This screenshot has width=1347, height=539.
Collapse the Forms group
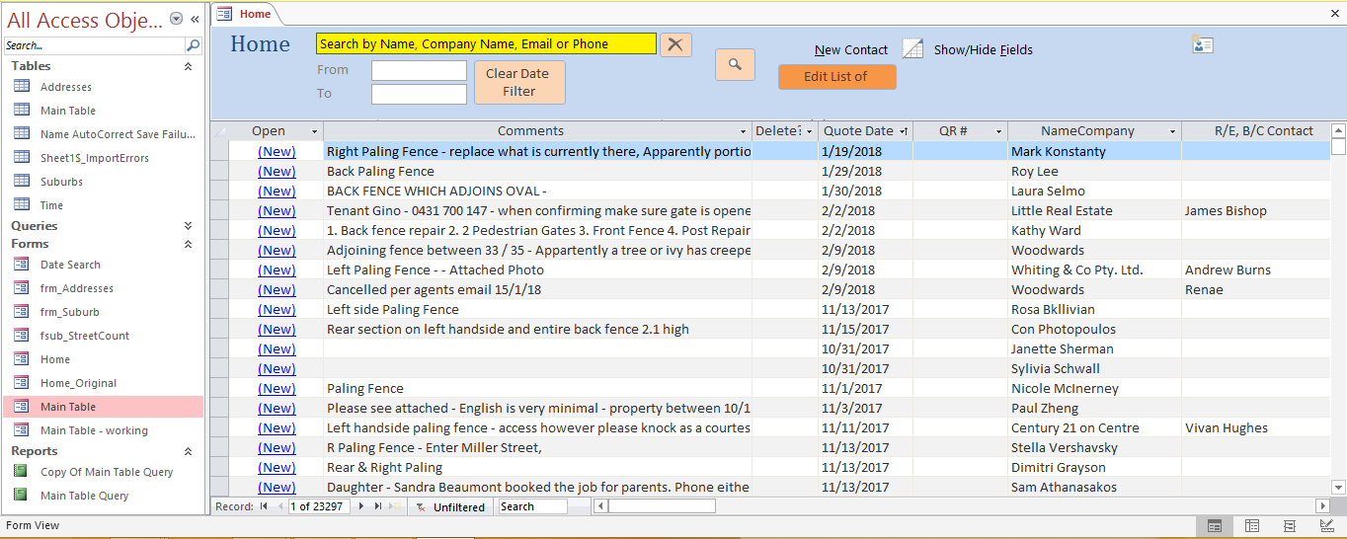click(x=188, y=244)
